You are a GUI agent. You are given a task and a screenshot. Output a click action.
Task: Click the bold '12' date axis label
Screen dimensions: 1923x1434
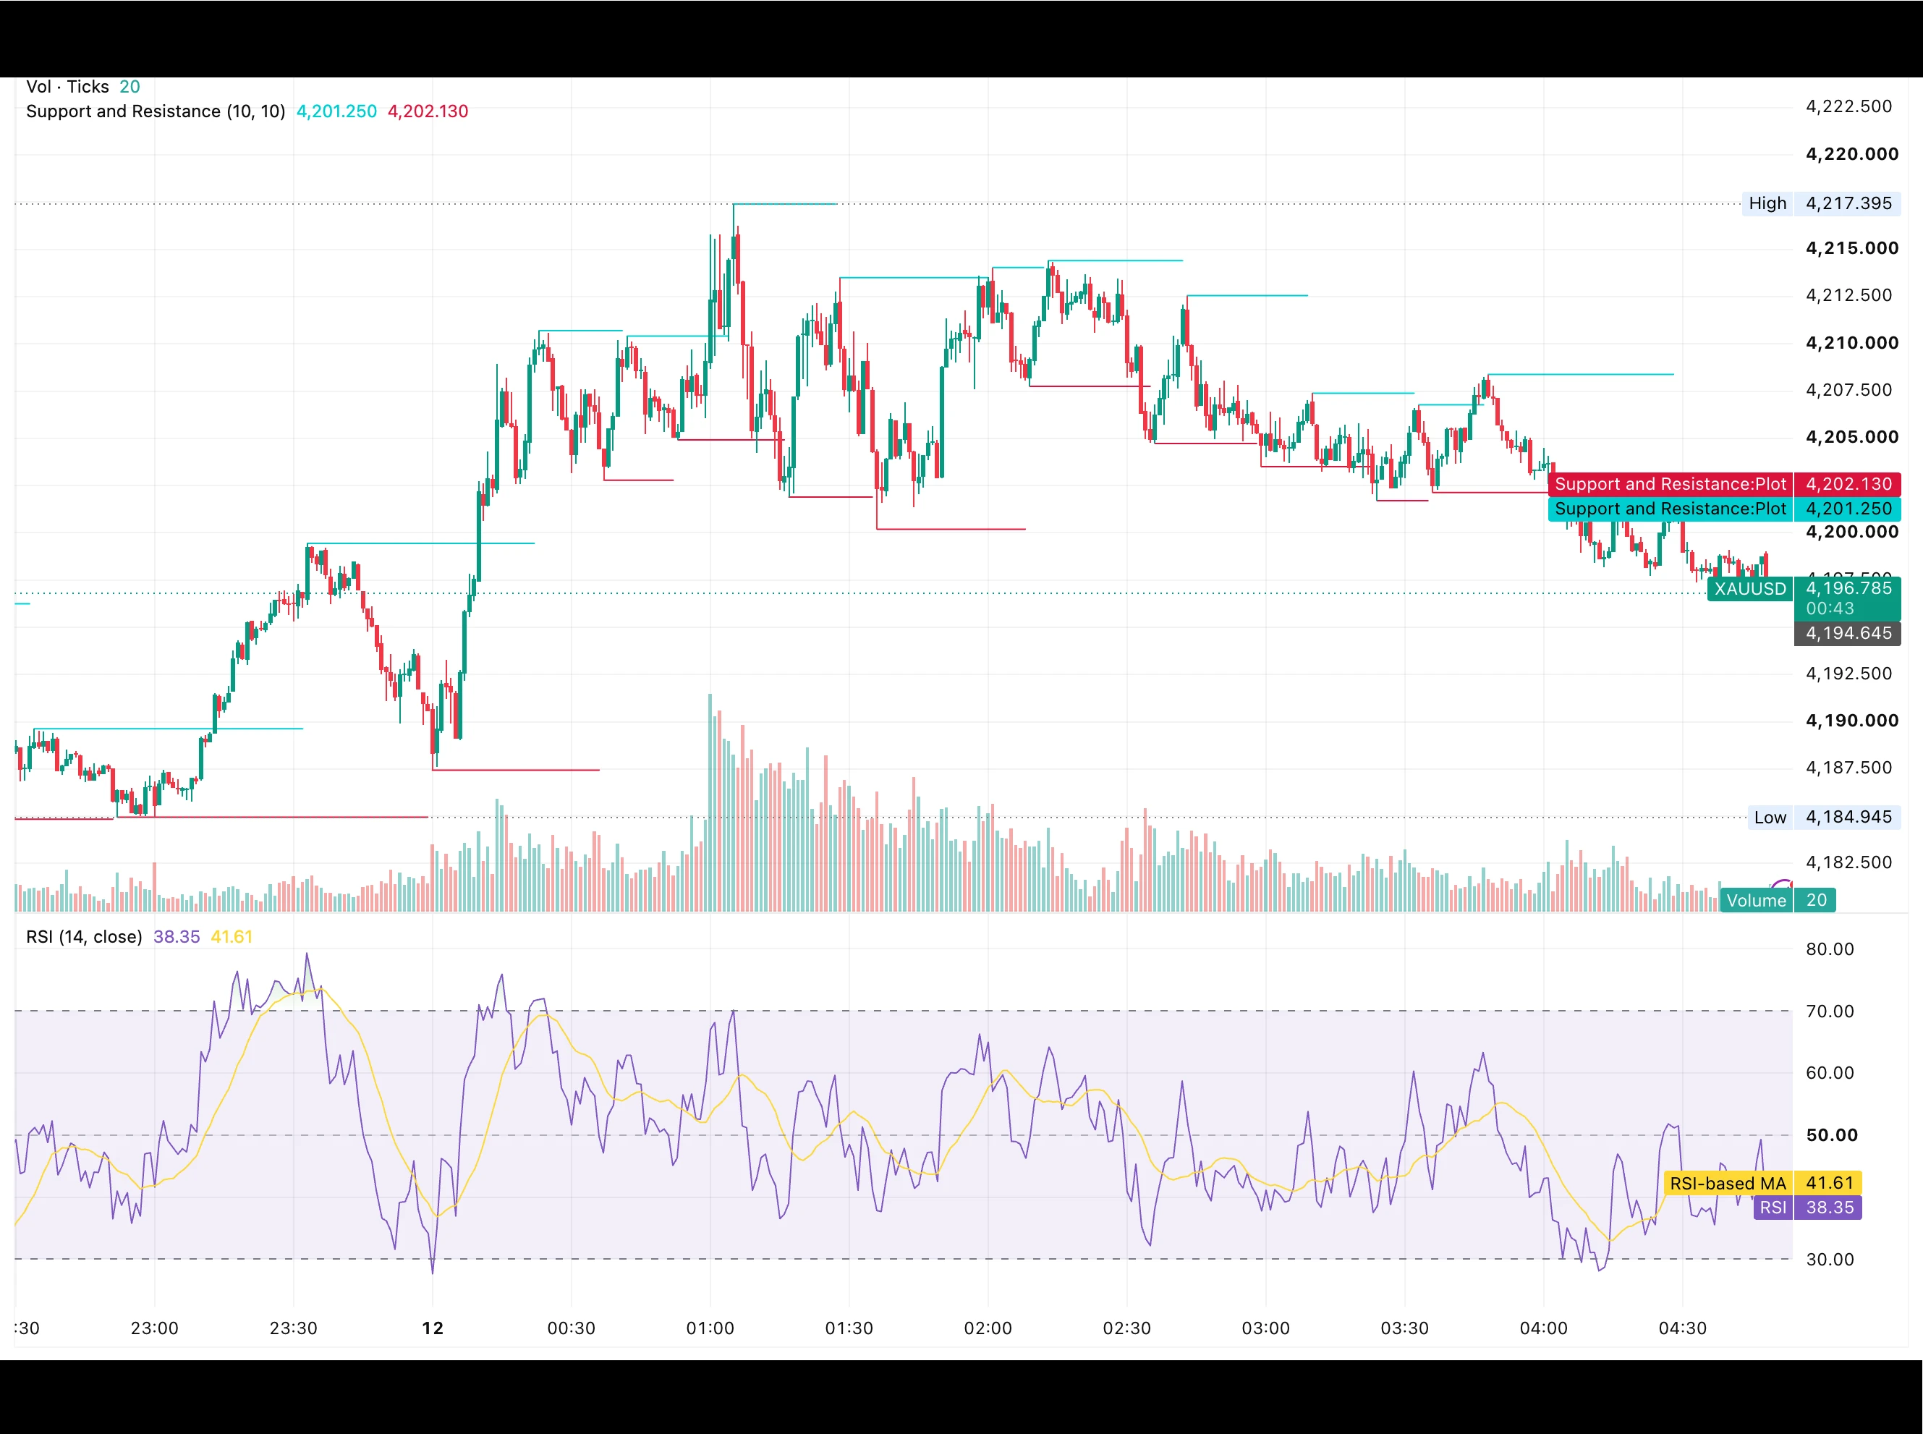[432, 1328]
